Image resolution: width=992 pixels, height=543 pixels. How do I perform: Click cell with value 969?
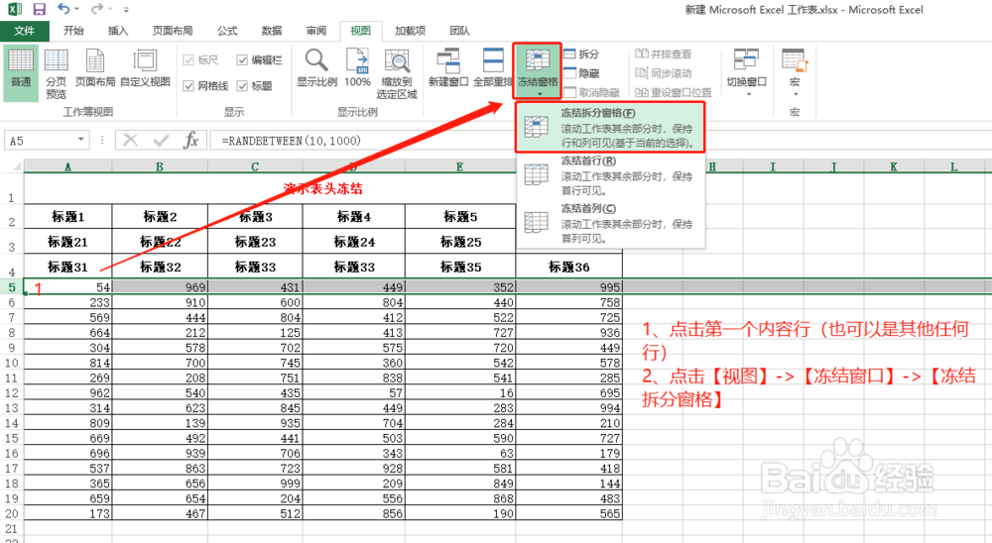click(x=160, y=287)
